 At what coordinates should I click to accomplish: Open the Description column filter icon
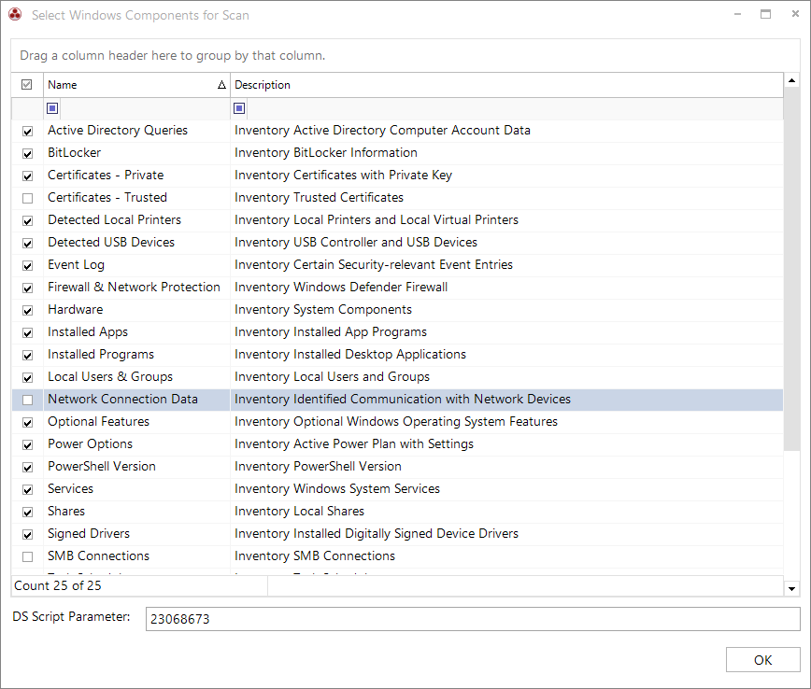[238, 108]
